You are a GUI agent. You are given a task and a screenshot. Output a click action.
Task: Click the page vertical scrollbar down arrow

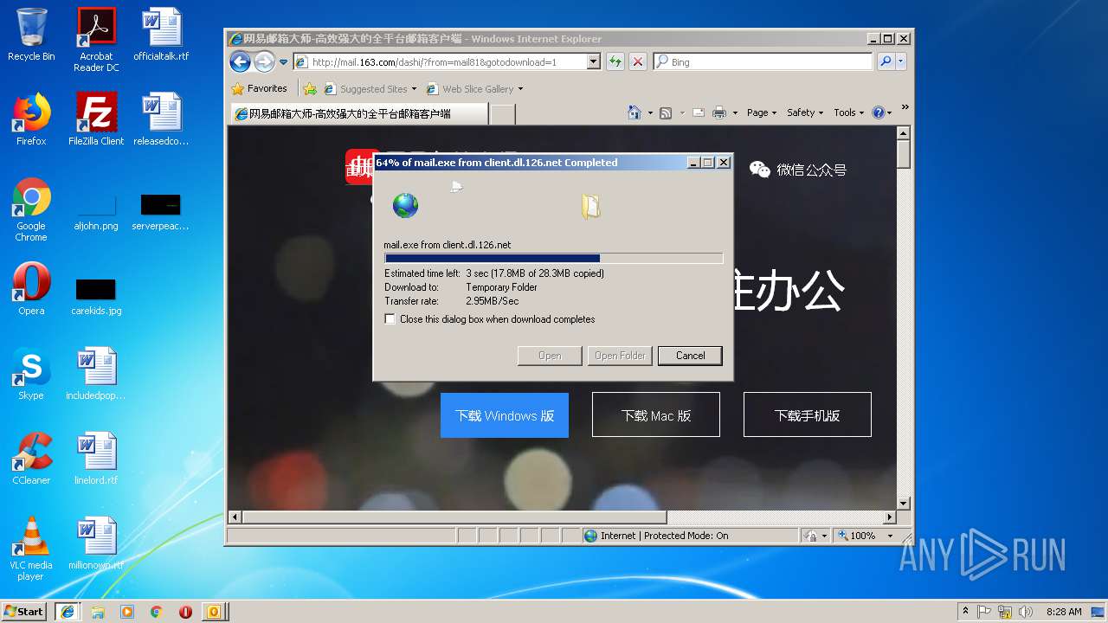pos(904,504)
